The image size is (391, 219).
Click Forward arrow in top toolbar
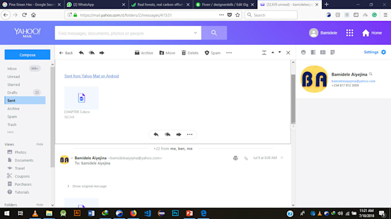[102, 53]
